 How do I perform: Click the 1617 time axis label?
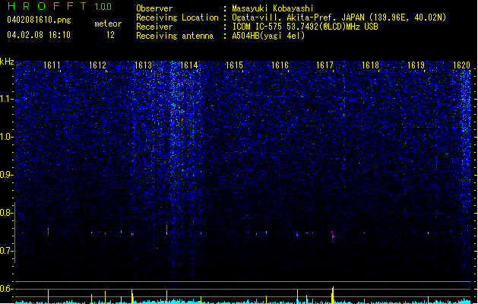point(325,65)
